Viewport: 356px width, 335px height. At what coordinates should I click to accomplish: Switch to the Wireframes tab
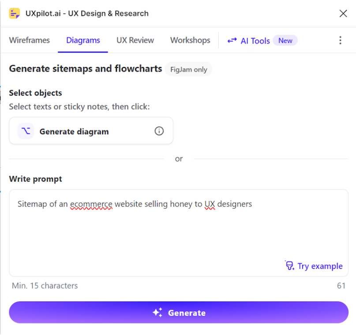[x=29, y=40]
